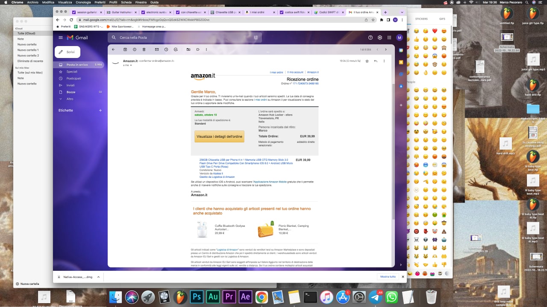The width and height of the screenshot is (547, 307).
Task: Snooze this email with clock icon
Action: [166, 49]
